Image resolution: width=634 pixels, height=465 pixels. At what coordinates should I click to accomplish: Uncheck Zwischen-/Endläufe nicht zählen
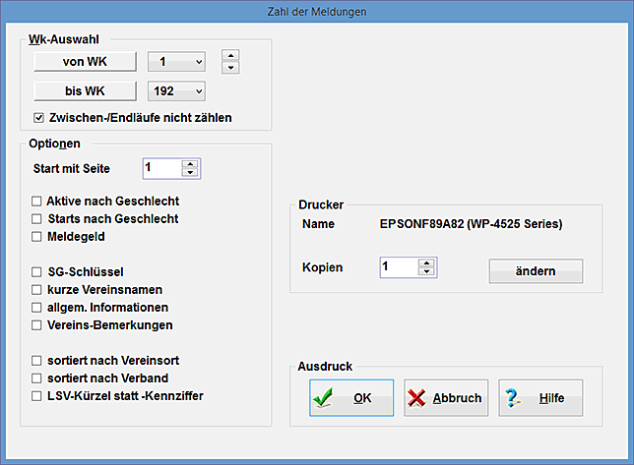tap(38, 118)
